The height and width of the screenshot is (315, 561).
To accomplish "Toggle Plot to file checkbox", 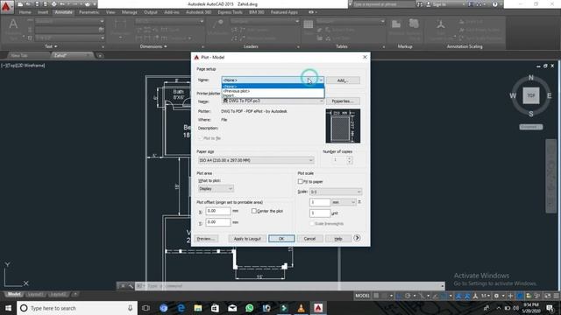I will pos(201,138).
